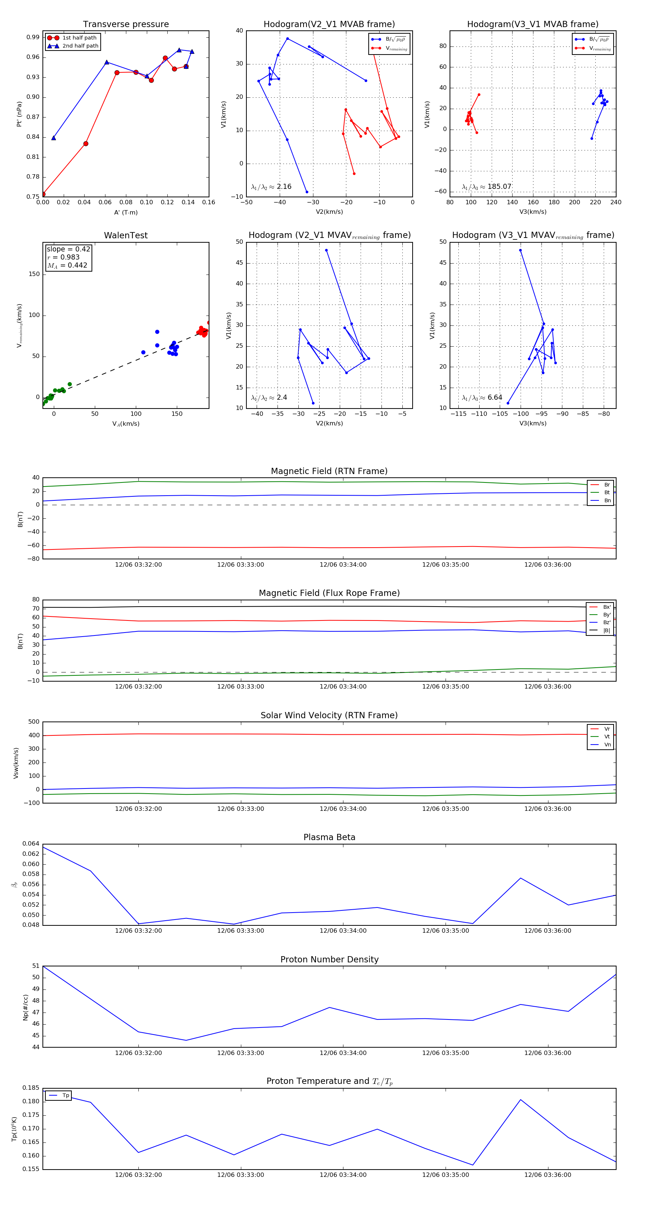Click the A' (T·m) x-axis label
This screenshot has width=659, height=1208.
[126, 212]
